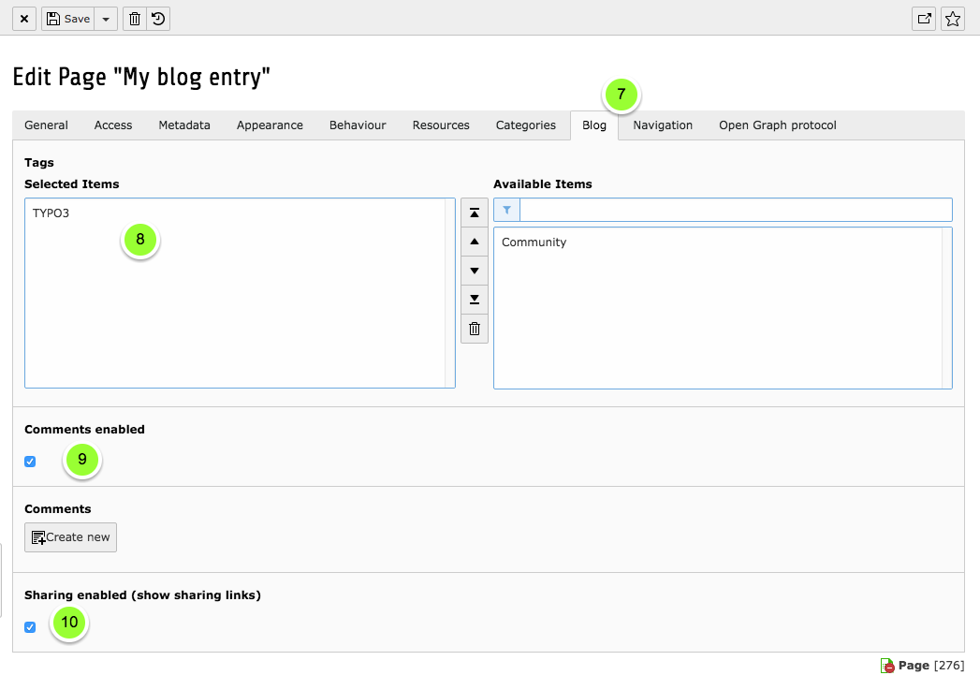Open the form in a new window

pyautogui.click(x=924, y=19)
